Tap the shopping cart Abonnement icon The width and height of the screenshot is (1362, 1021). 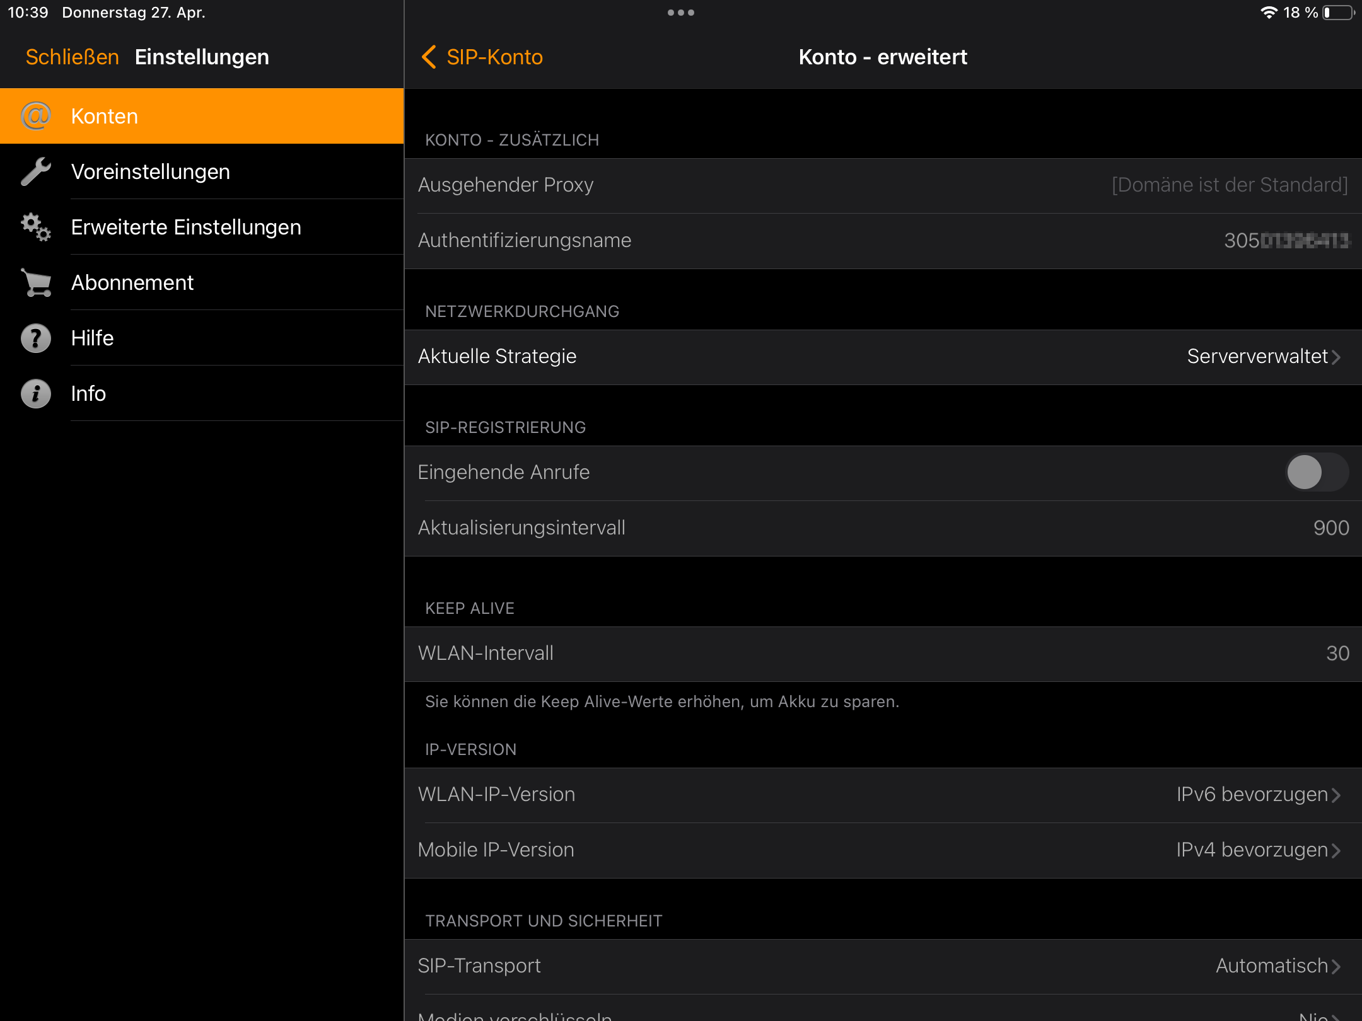(36, 282)
